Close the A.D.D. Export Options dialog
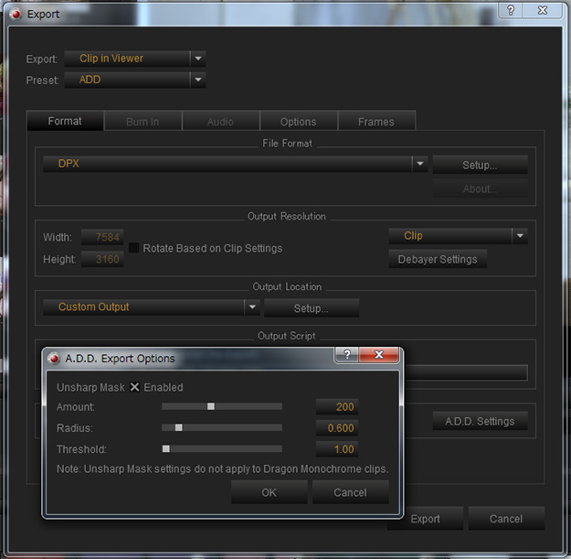571x559 pixels. 376,357
